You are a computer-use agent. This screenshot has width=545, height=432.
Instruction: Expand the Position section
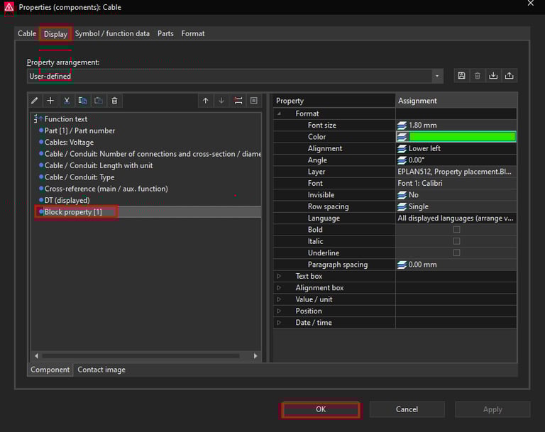[279, 311]
